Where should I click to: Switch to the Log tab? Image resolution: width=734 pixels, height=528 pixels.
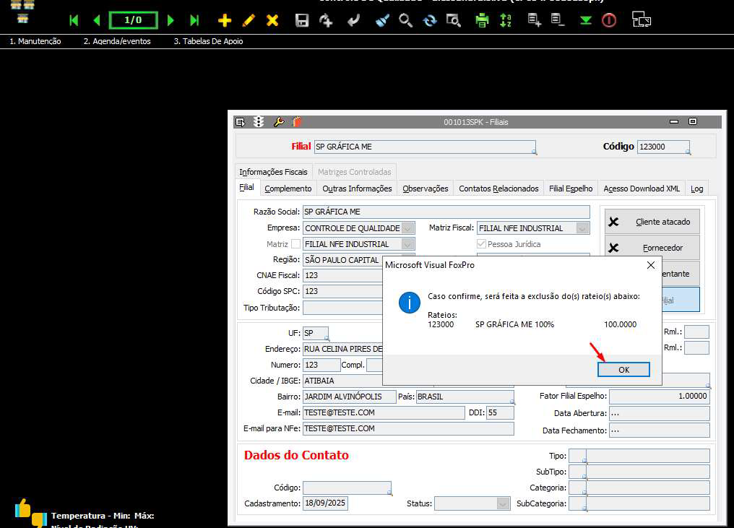696,189
